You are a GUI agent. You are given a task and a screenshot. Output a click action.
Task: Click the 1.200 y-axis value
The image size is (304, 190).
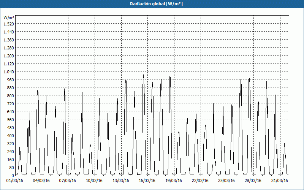[9, 56]
